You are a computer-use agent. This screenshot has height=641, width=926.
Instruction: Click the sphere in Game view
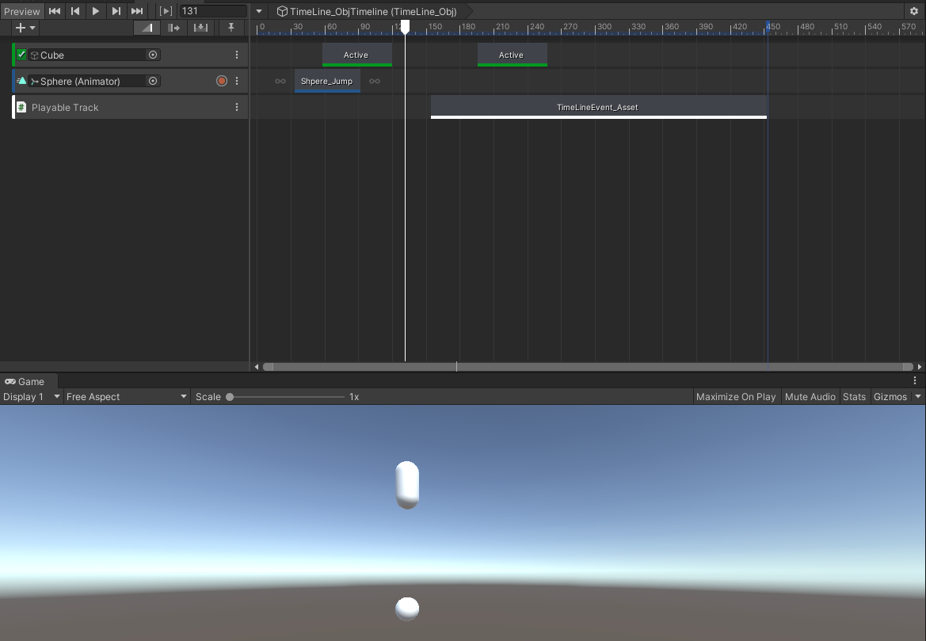click(x=407, y=609)
